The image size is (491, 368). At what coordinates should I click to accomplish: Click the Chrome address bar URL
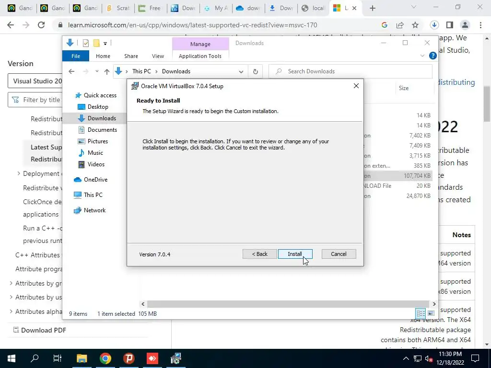point(193,25)
